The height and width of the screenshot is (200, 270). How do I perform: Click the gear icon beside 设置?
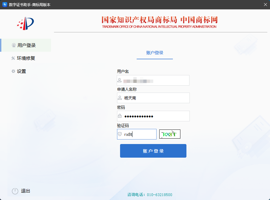[x=13, y=71]
